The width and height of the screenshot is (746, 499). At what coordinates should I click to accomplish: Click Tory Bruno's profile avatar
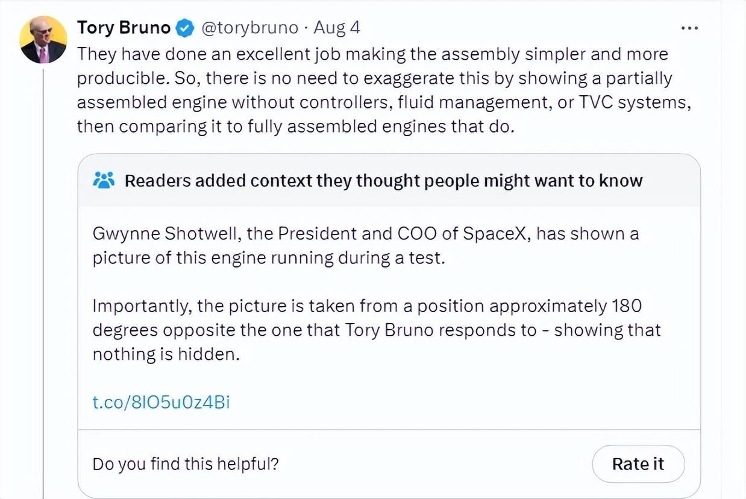[x=43, y=40]
